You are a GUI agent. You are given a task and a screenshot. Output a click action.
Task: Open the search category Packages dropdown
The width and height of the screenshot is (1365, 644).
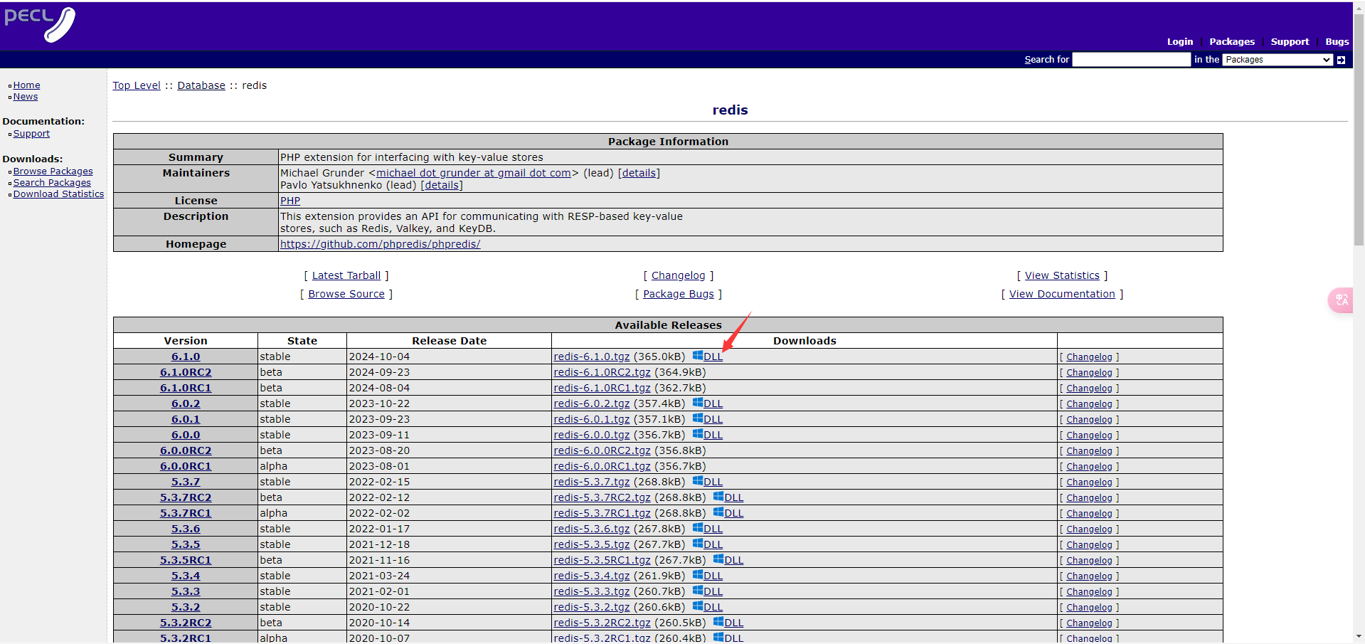coord(1278,60)
